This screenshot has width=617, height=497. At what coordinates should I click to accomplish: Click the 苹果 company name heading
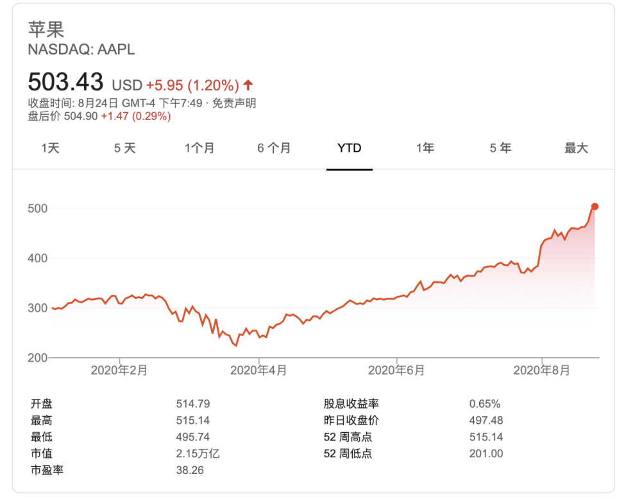coord(47,29)
